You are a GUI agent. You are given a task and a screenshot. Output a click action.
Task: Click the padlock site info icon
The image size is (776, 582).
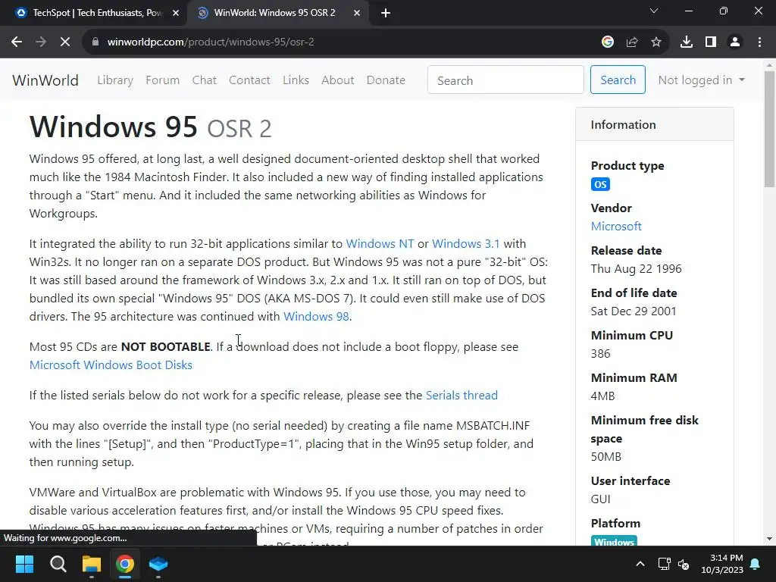(x=95, y=42)
